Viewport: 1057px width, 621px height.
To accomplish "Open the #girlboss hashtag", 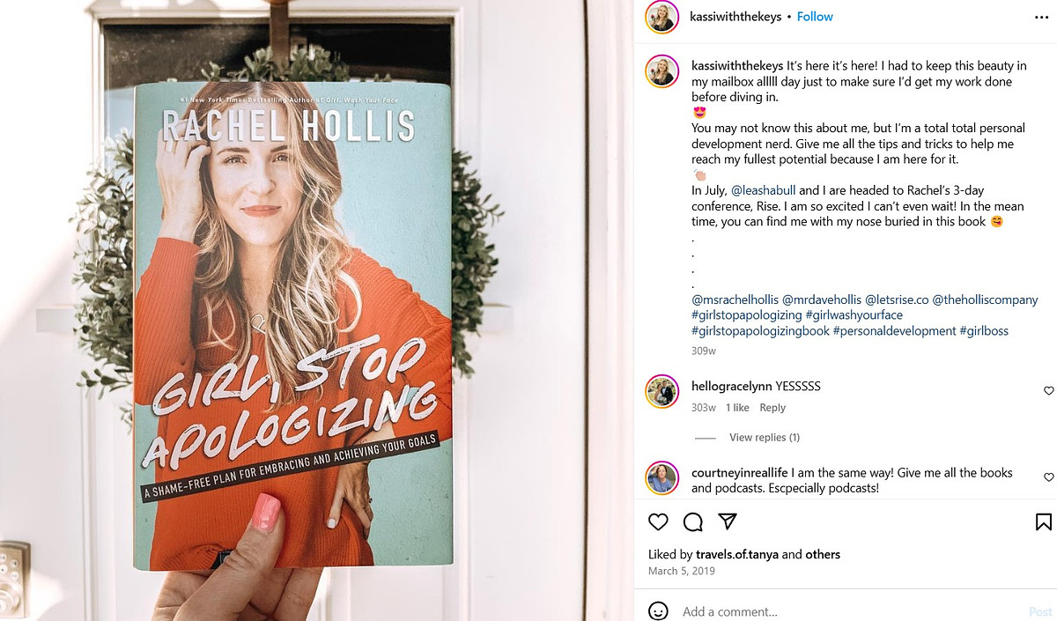I will 984,331.
